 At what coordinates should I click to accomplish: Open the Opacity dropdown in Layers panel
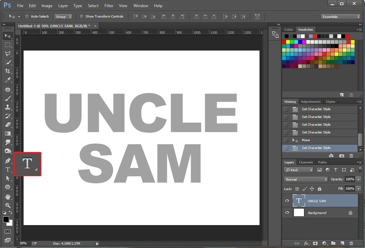358,179
